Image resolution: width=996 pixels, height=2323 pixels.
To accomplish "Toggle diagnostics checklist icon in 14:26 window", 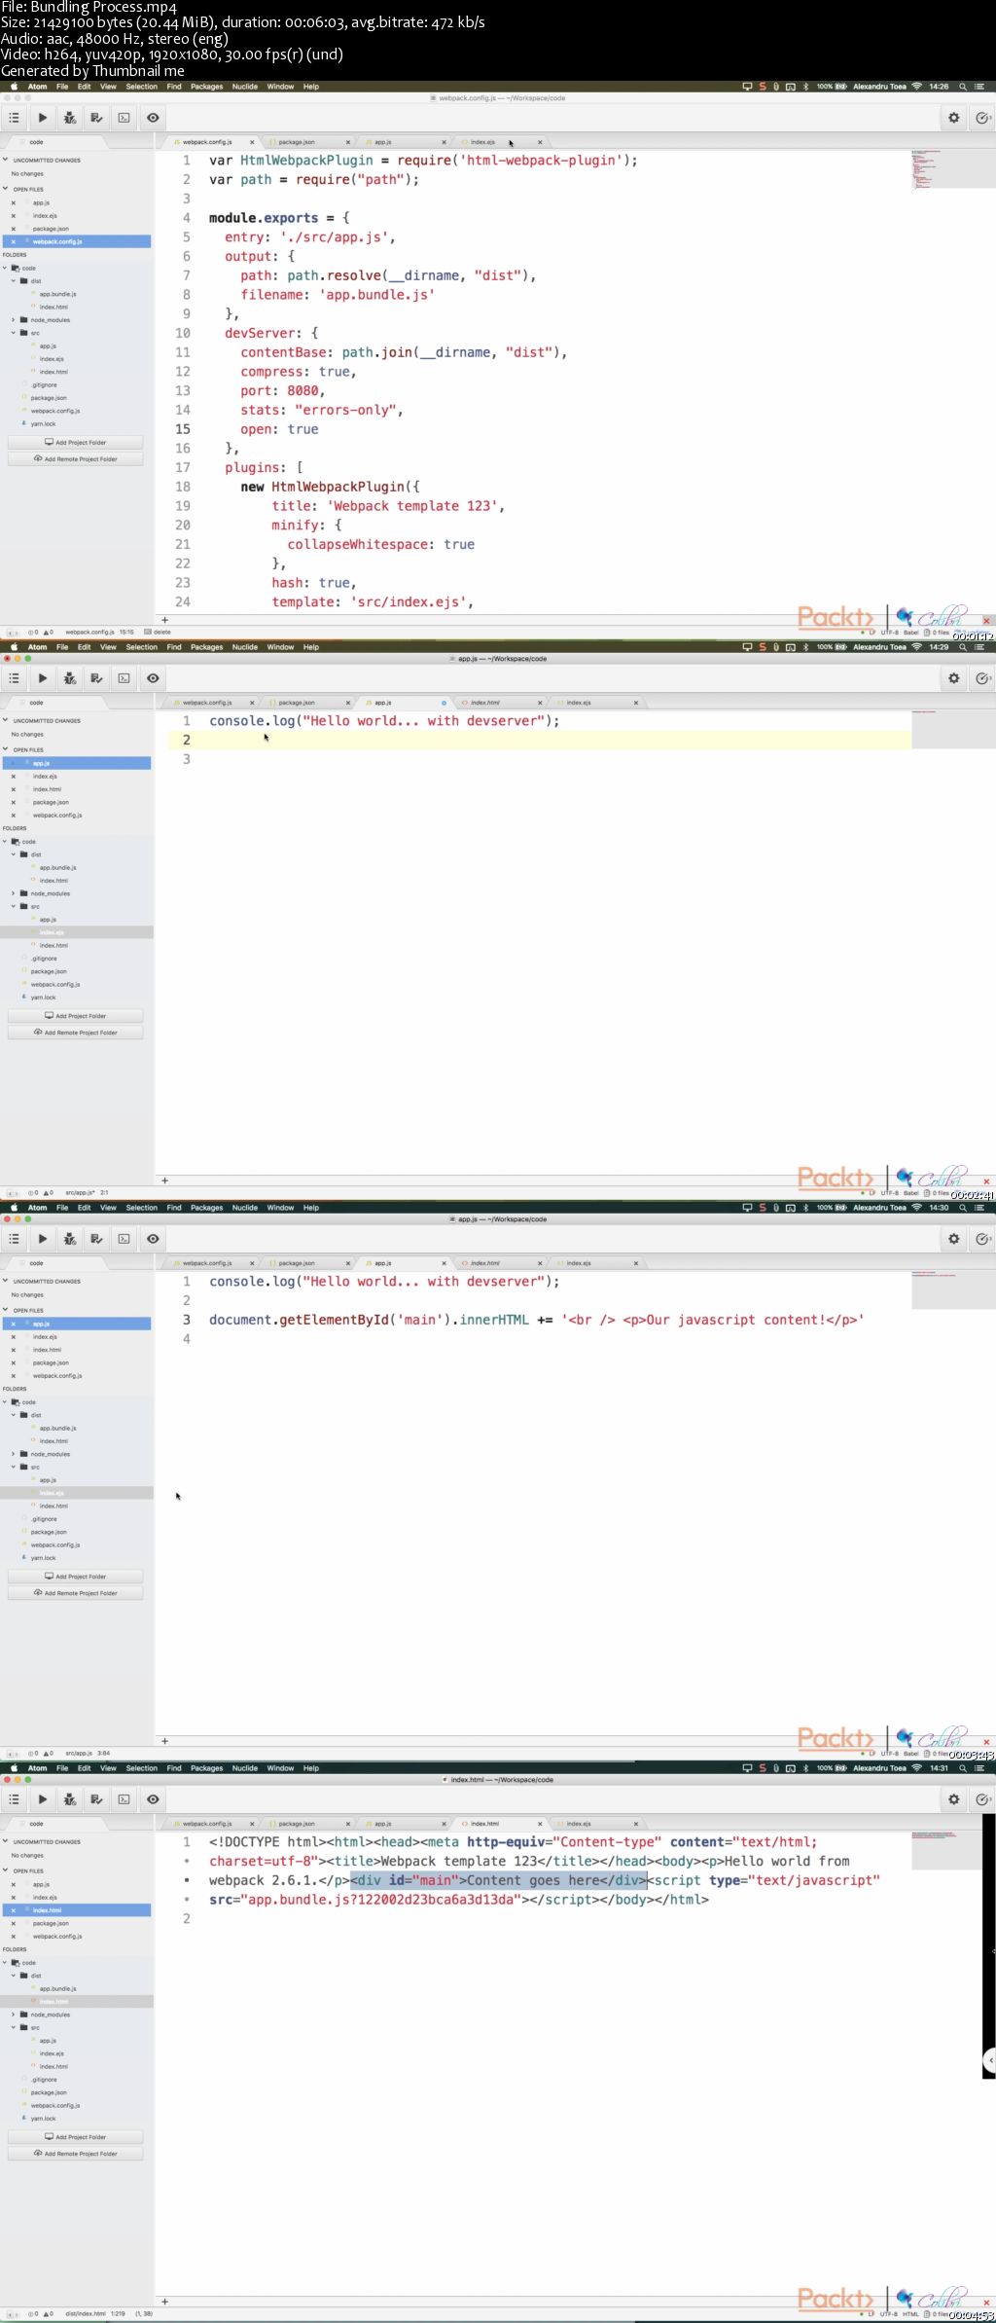I will coord(96,118).
